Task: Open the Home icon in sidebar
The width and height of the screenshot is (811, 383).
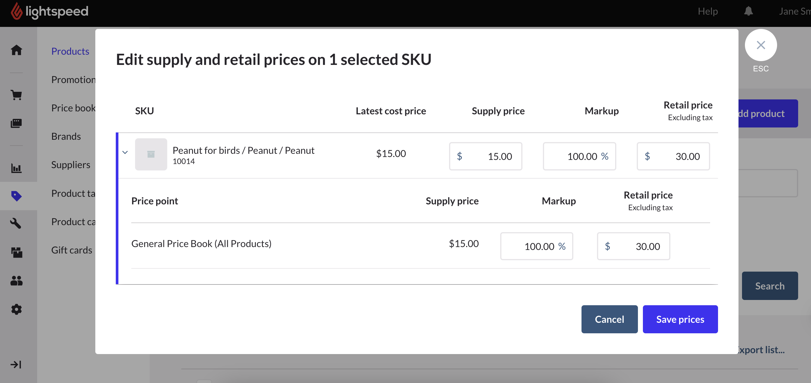Action: click(16, 50)
